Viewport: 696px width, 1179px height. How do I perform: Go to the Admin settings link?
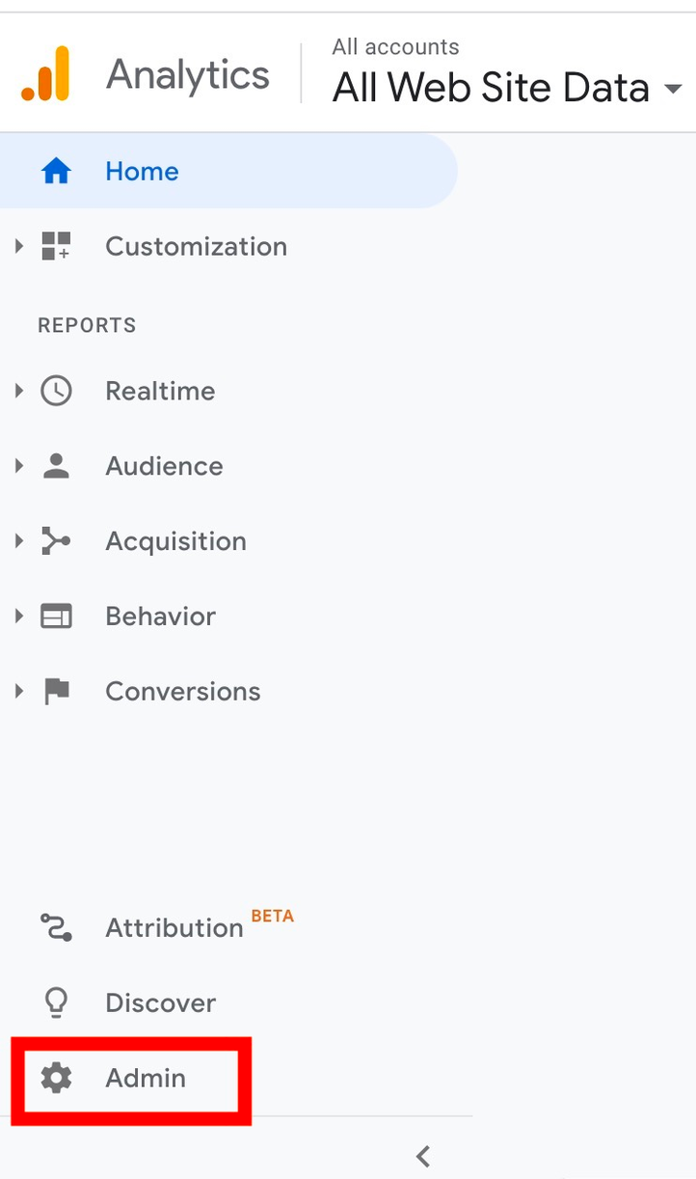coord(146,1078)
